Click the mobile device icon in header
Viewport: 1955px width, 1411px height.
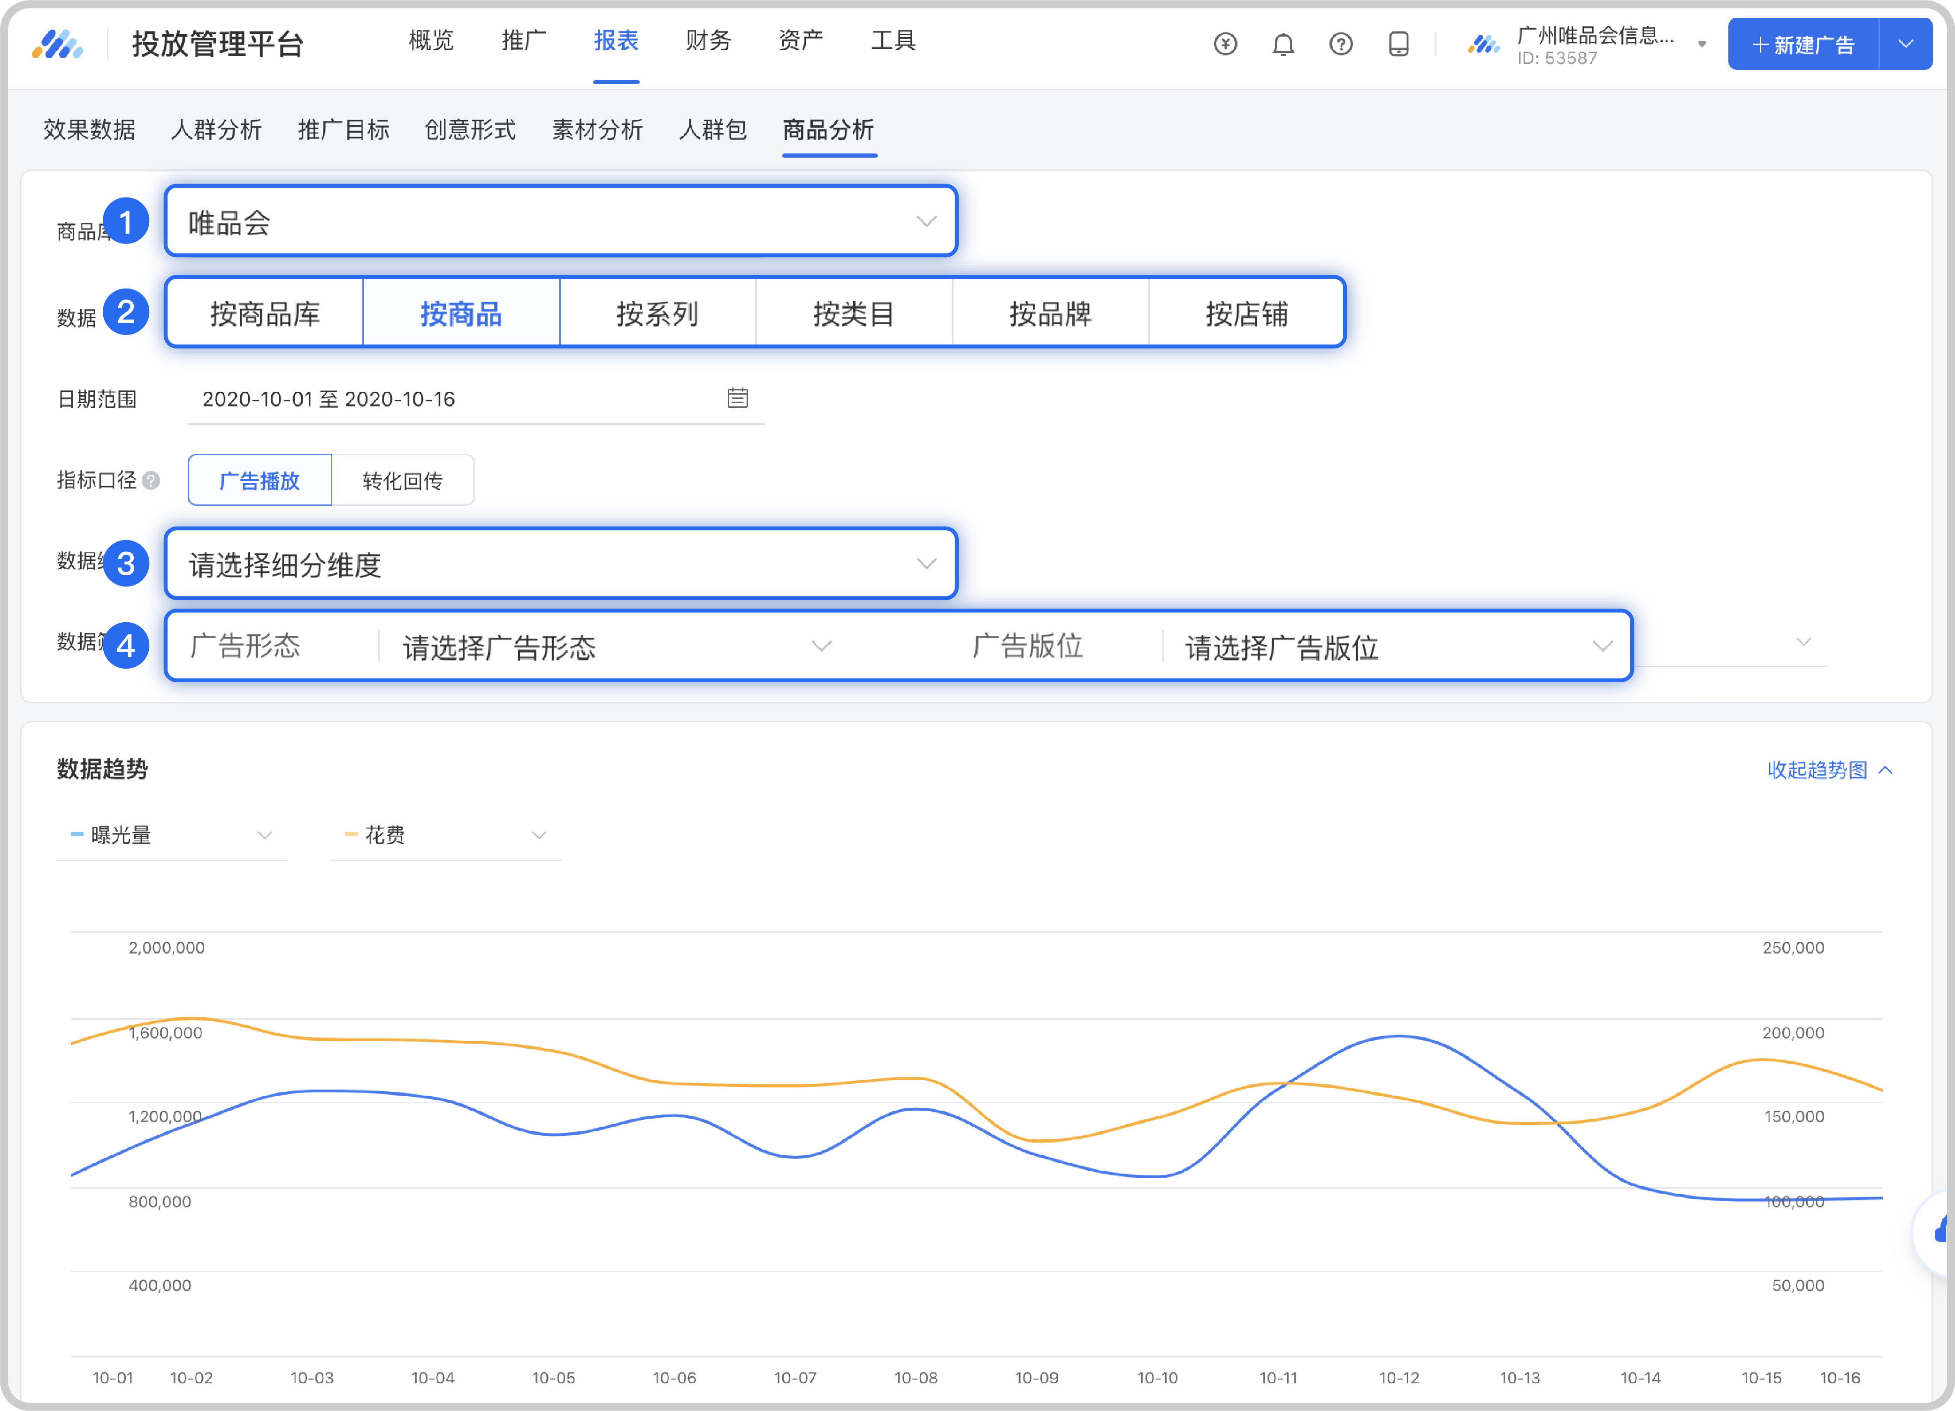(1398, 44)
